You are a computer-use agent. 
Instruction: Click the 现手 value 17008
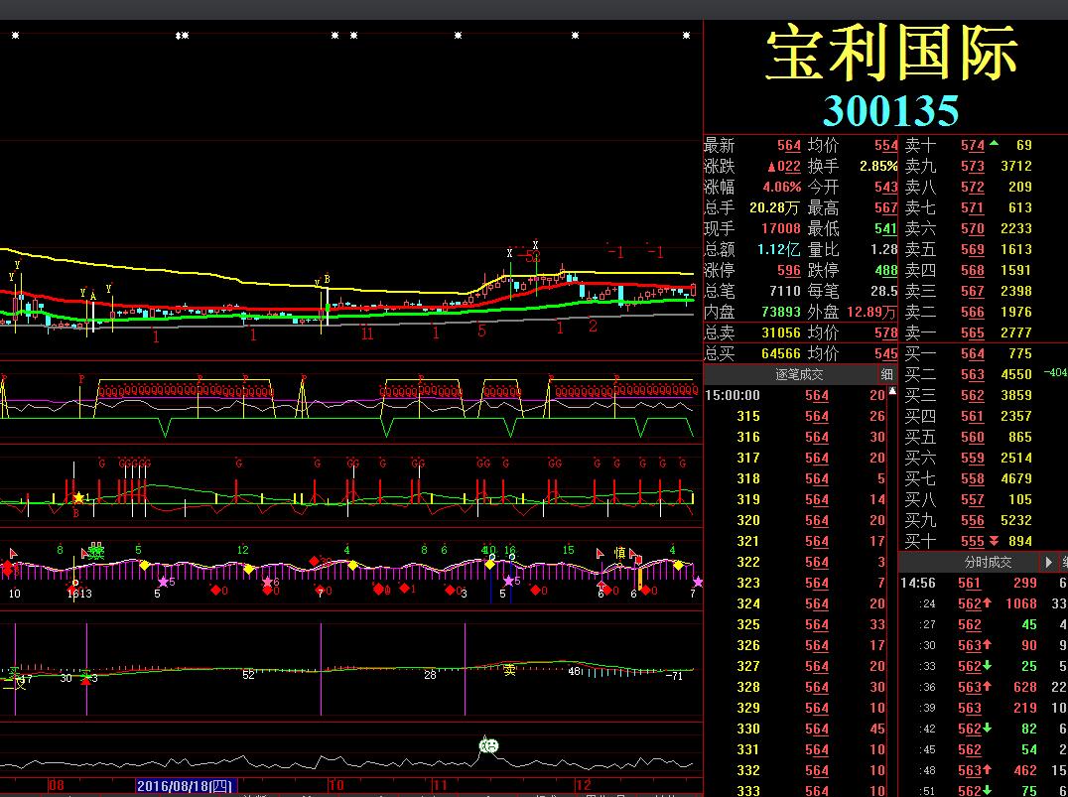pos(780,229)
